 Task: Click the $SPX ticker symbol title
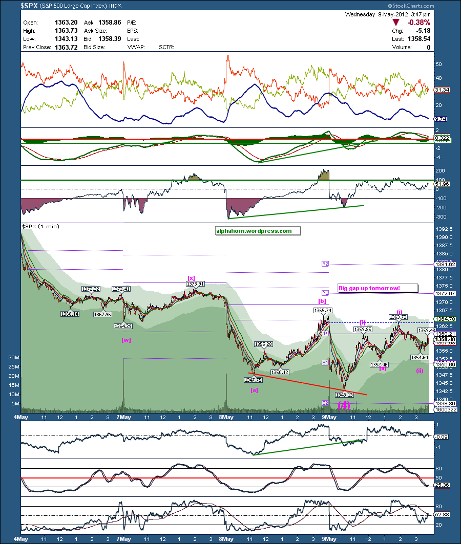click(29, 6)
